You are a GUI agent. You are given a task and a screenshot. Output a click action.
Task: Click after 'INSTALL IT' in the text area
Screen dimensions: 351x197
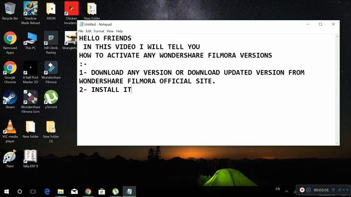point(132,90)
